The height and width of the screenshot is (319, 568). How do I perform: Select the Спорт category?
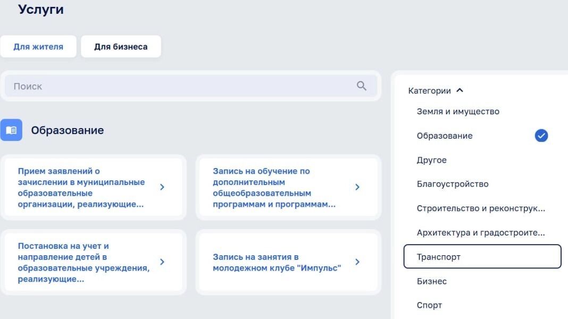point(429,306)
